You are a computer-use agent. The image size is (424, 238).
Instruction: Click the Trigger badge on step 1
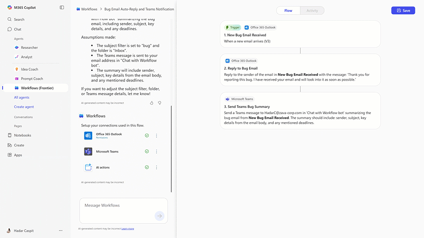[x=233, y=27]
